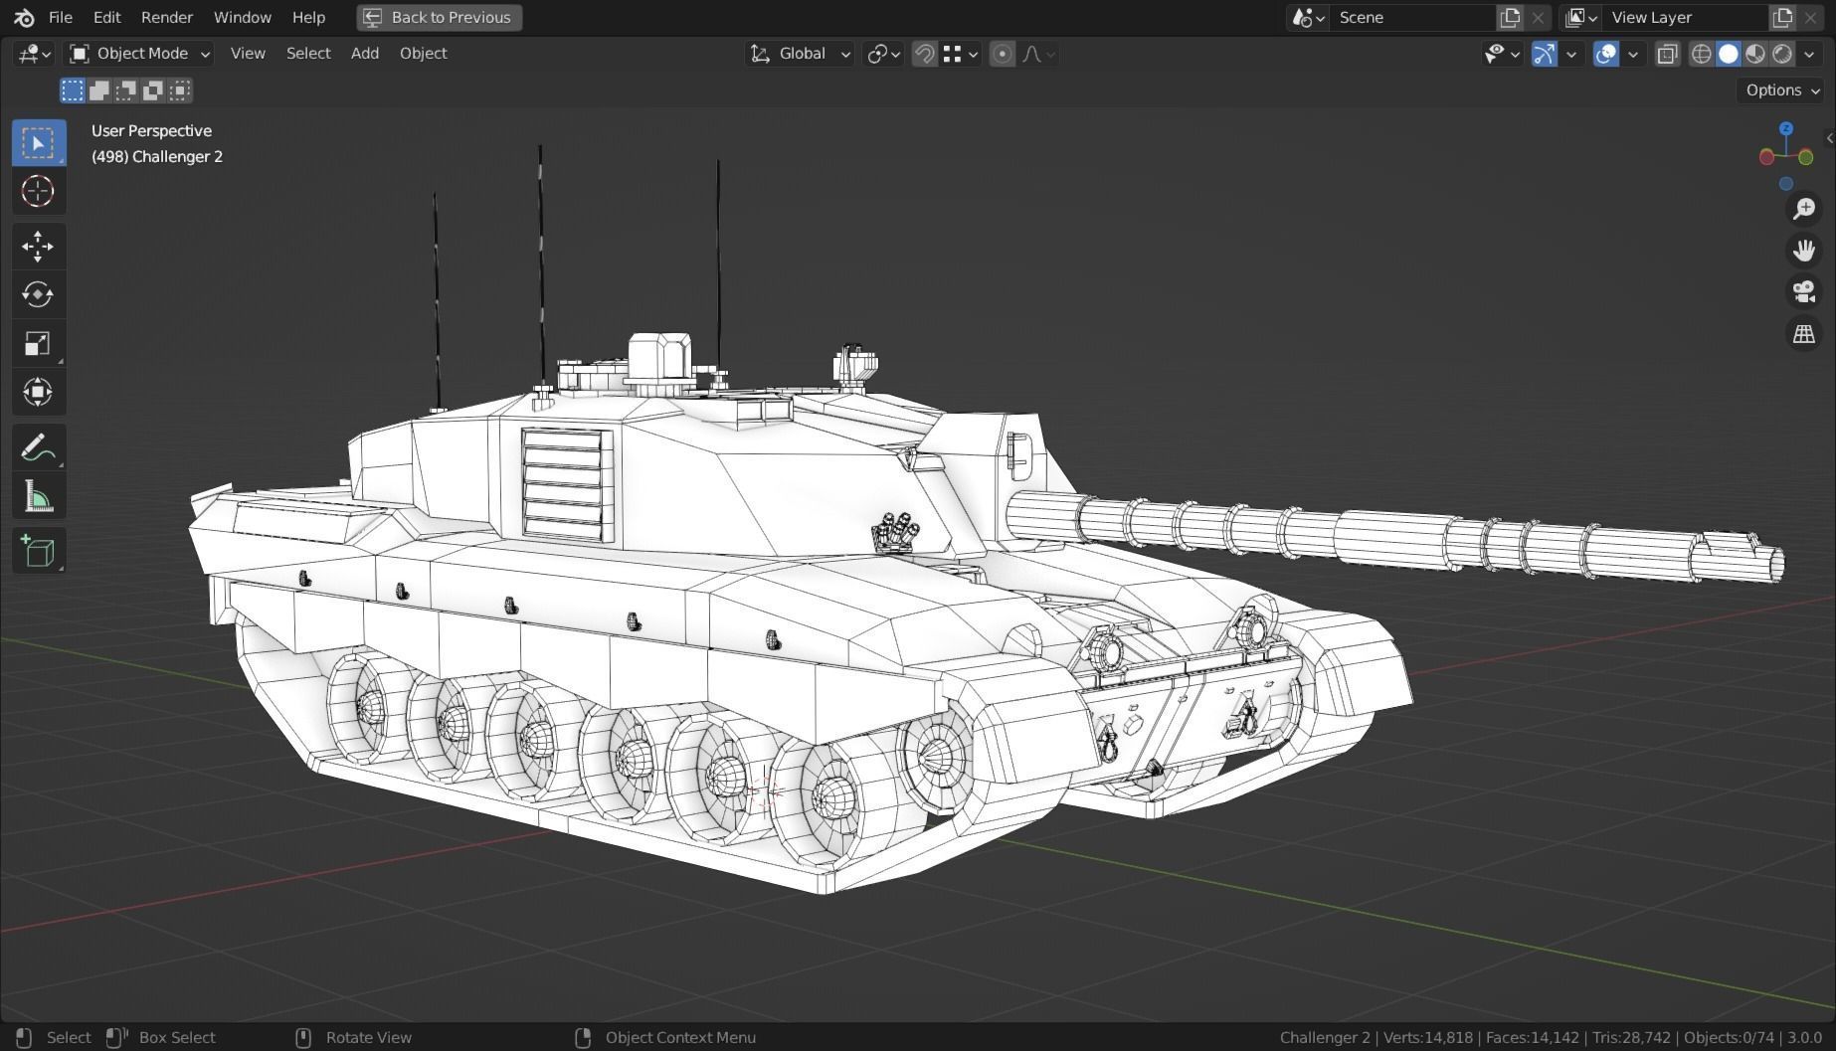Click Back to Previous button
Viewport: 1836px width, 1051px height.
[x=439, y=17]
